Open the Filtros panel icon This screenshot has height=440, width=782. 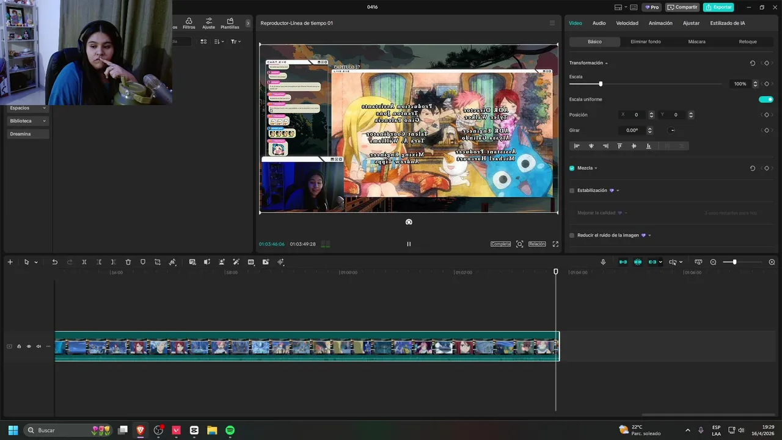(189, 23)
